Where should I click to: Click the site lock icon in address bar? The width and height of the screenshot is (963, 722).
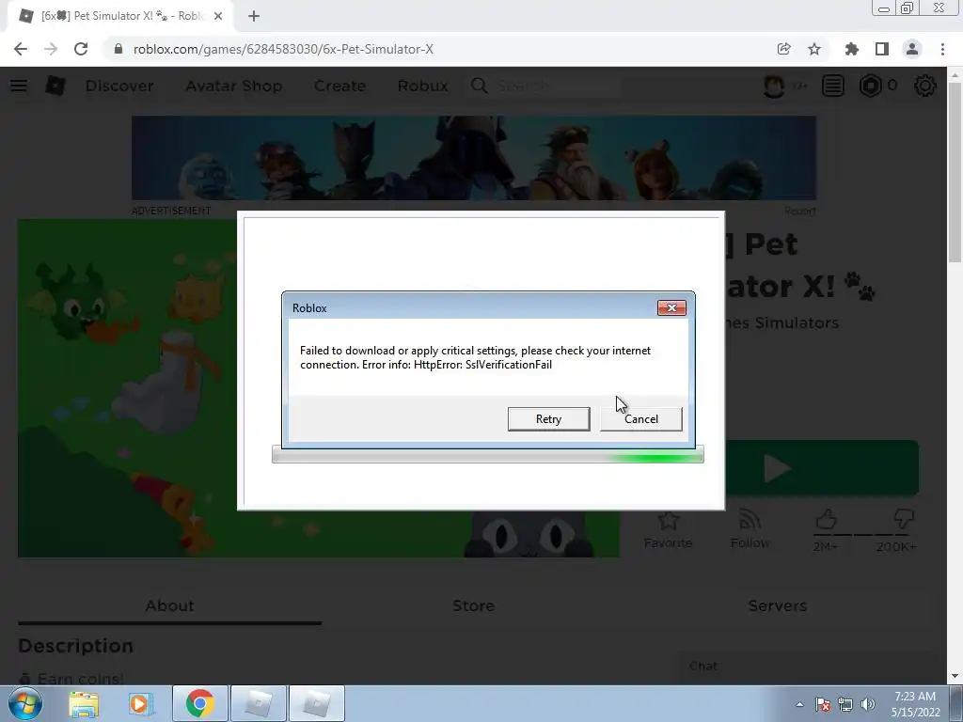pyautogui.click(x=118, y=49)
